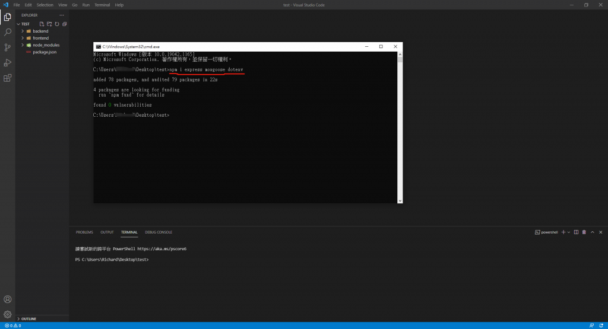The width and height of the screenshot is (608, 329).
Task: Select the TERMINAL tab
Action: click(x=129, y=232)
